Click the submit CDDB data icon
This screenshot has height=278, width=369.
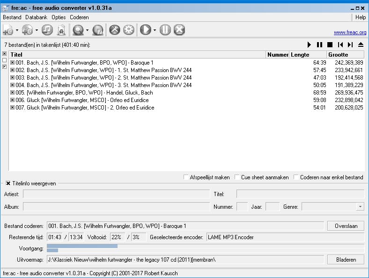pos(98,30)
